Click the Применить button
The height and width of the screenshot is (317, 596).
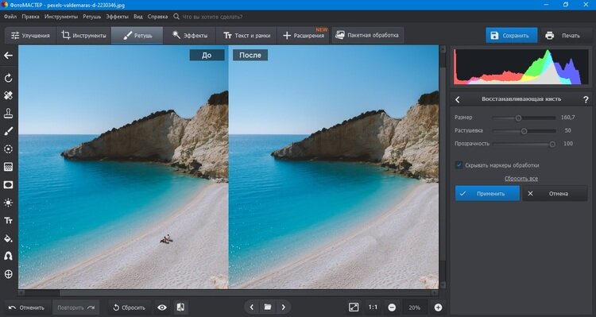point(487,194)
